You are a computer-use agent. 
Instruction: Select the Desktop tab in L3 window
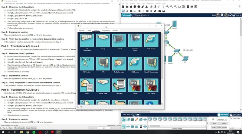click(x=96, y=31)
